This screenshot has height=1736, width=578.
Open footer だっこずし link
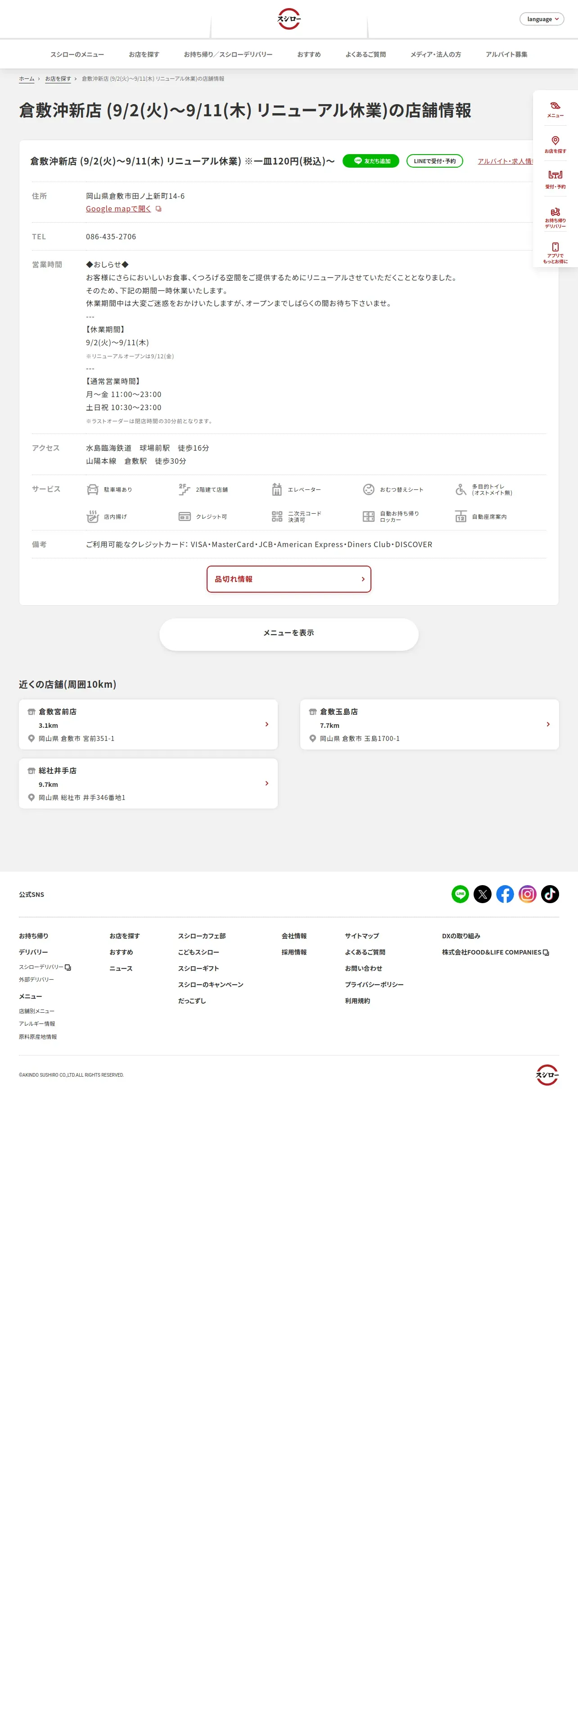point(192,1001)
